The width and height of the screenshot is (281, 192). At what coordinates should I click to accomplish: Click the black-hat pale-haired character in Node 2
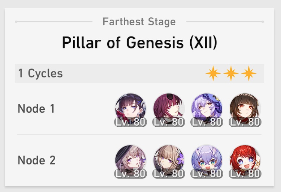coord(130,160)
